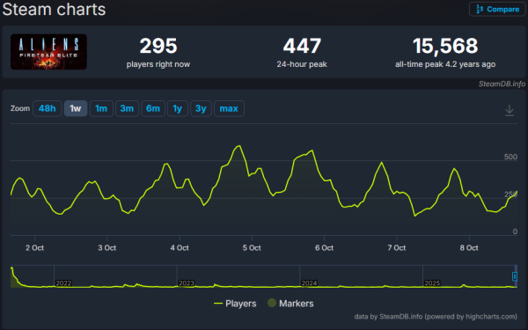Toggle the Markers series in legend
Screen dimensions: 528x330
tap(290, 304)
